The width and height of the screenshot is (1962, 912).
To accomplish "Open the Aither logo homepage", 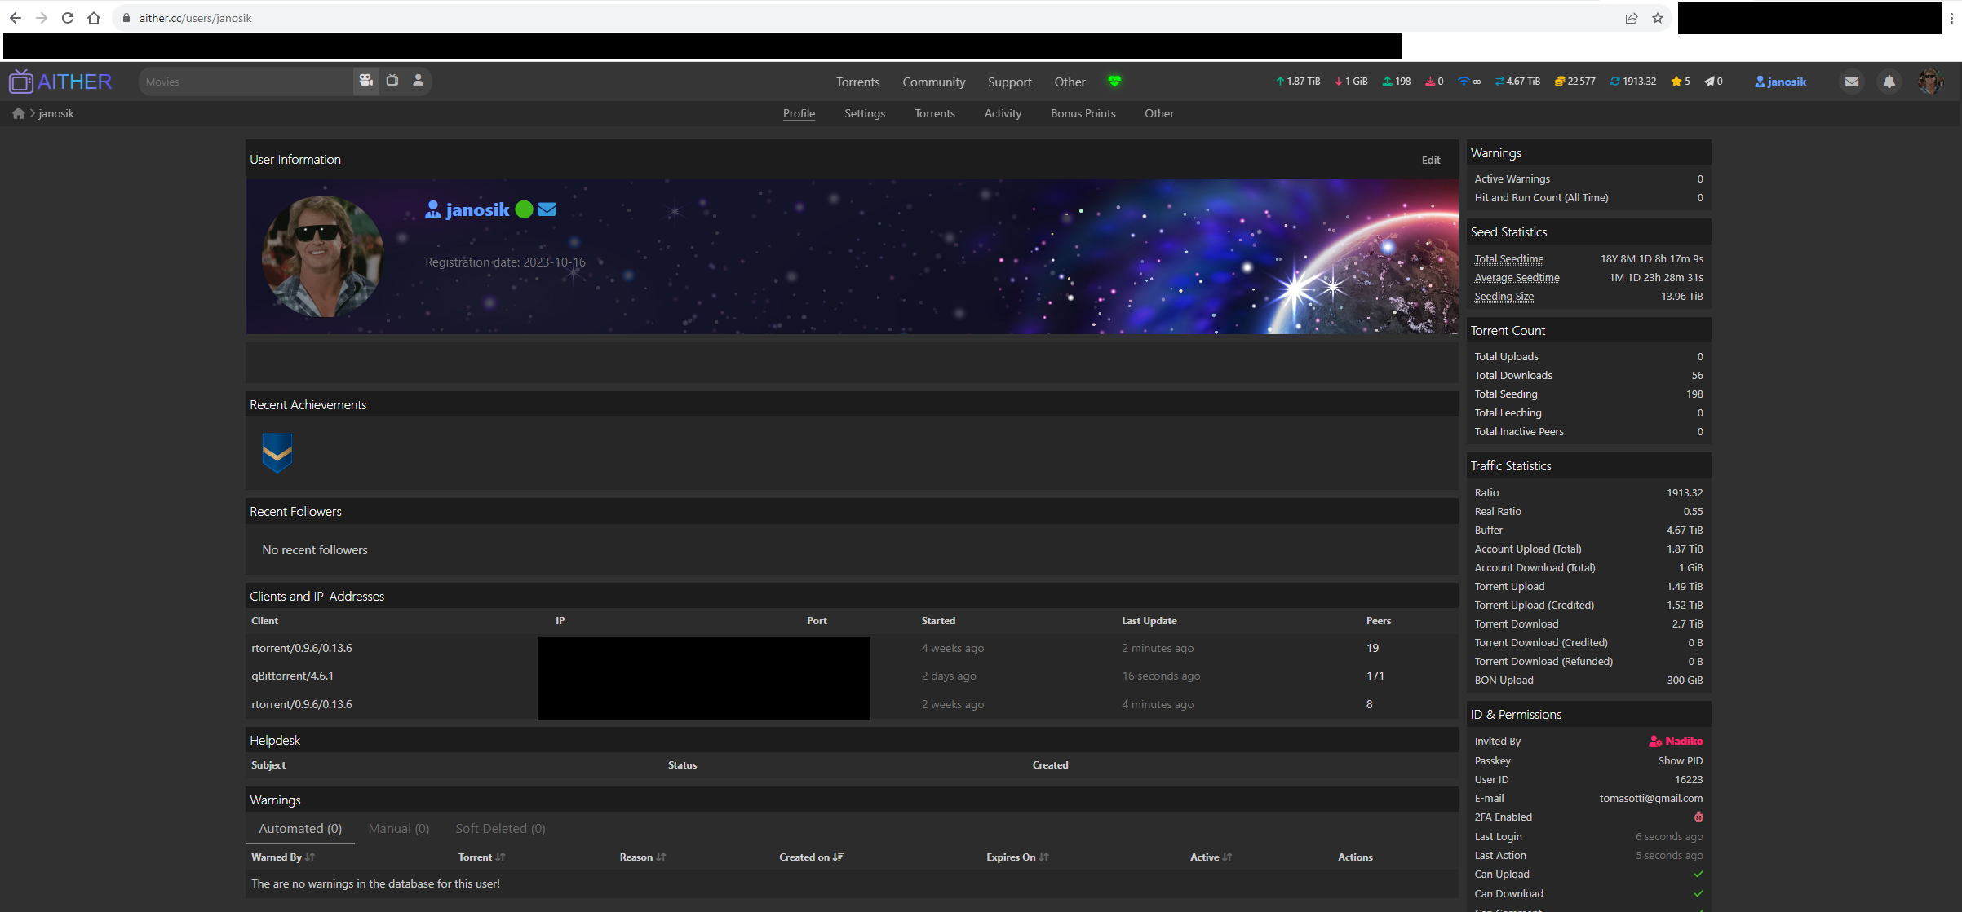I will [60, 82].
